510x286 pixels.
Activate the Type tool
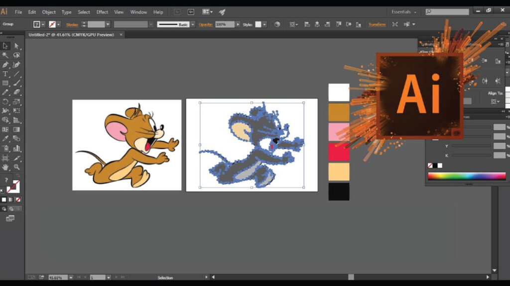point(5,74)
